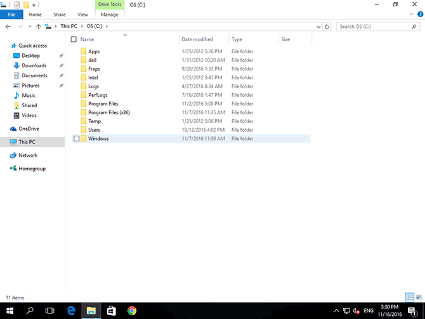425x319 pixels.
Task: Select the PerfLogs folder
Action: [x=98, y=95]
